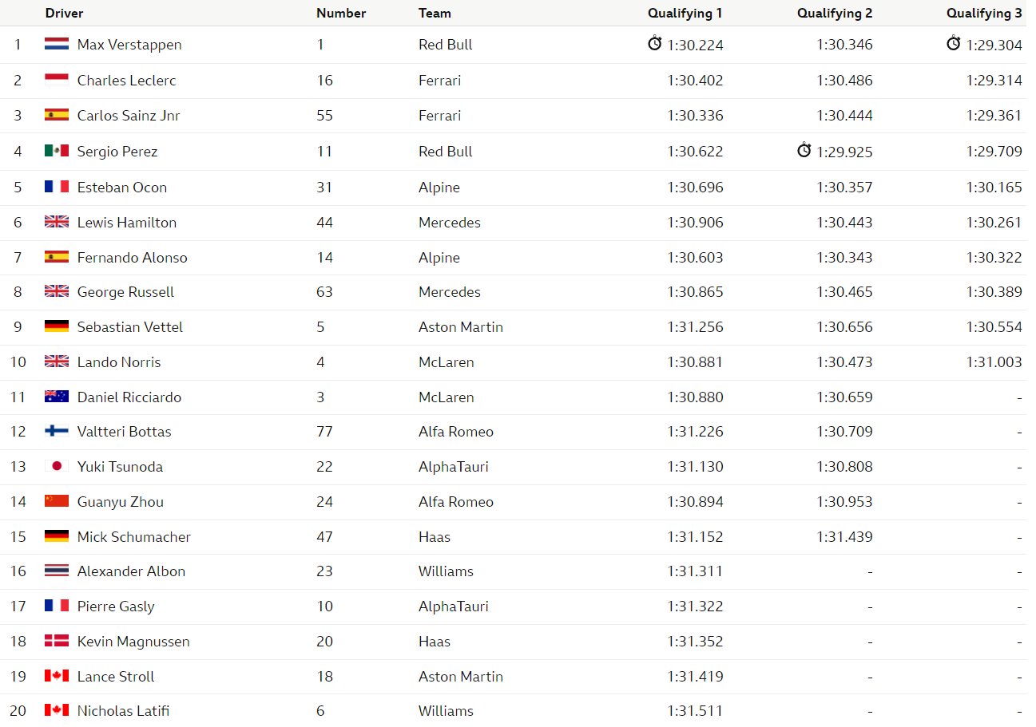Image resolution: width=1036 pixels, height=727 pixels.
Task: Click the Qualifying 1 column header
Action: point(685,13)
